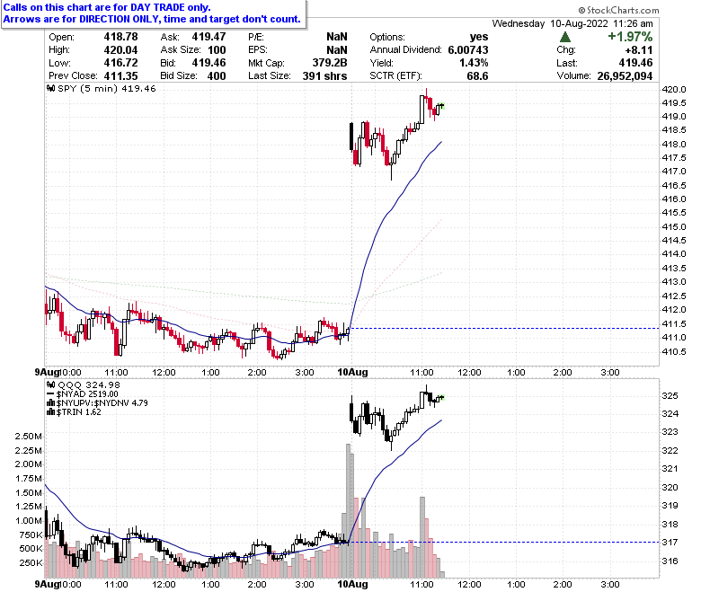This screenshot has width=701, height=592.
Task: Click the 'DAY TRADE only' notice line
Action: (107, 7)
